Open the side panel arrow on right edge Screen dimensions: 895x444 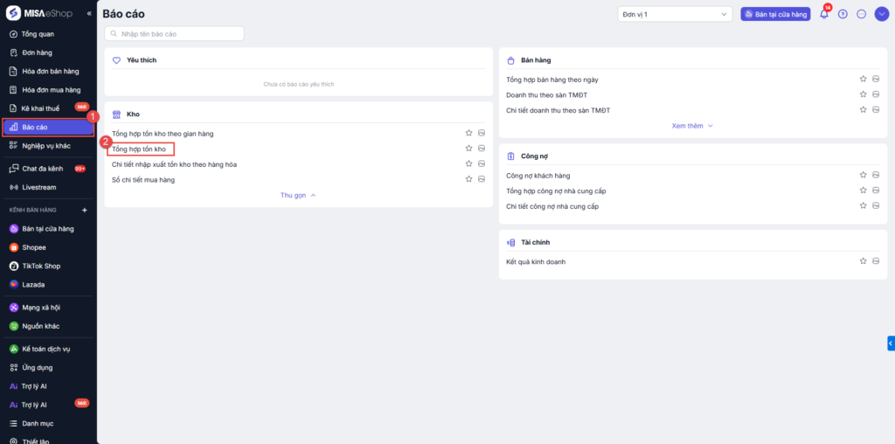click(890, 343)
